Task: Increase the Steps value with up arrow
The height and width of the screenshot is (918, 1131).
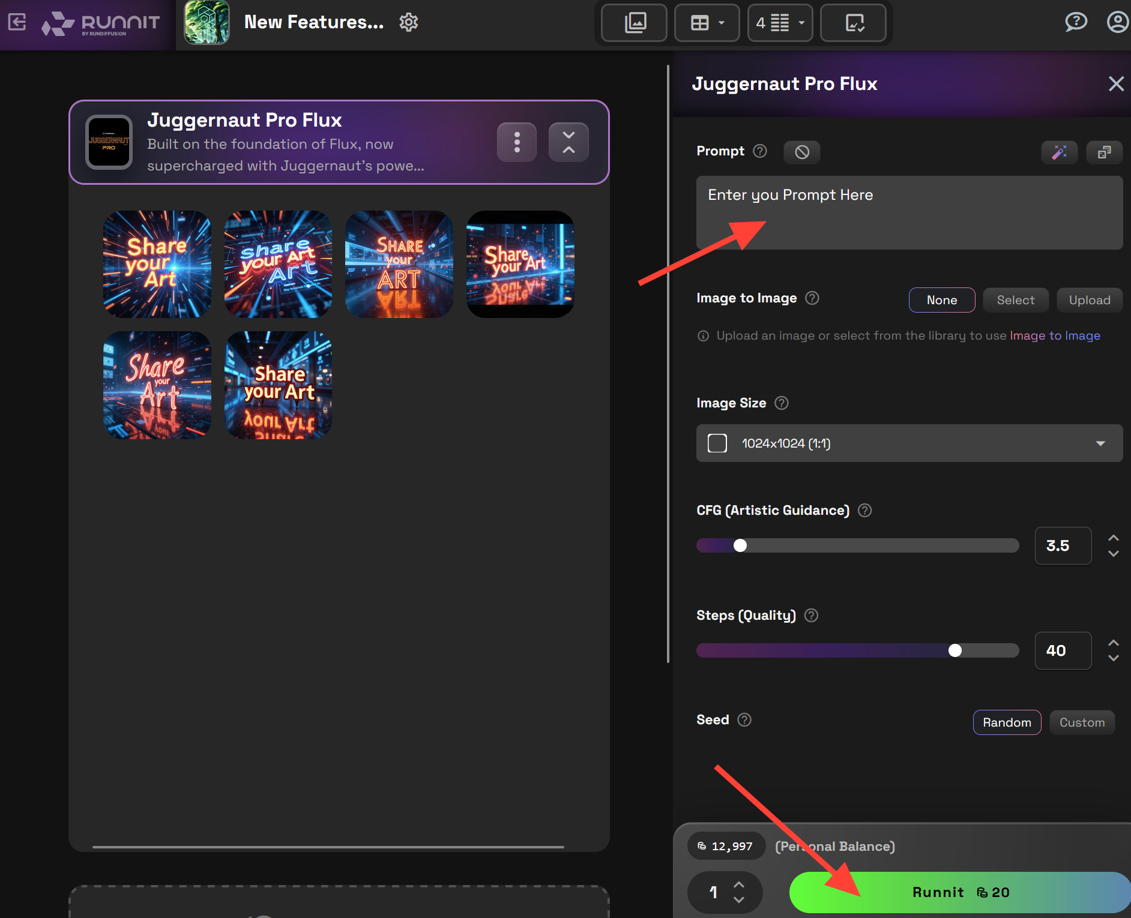Action: pos(1114,643)
